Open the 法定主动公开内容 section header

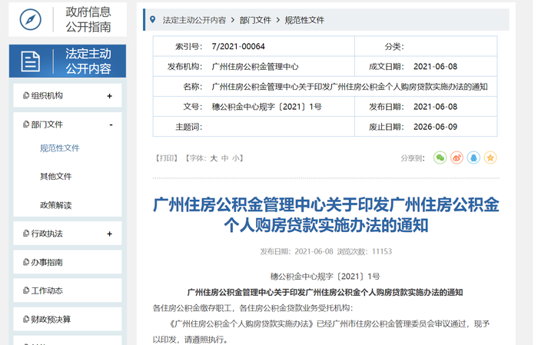pyautogui.click(x=68, y=61)
